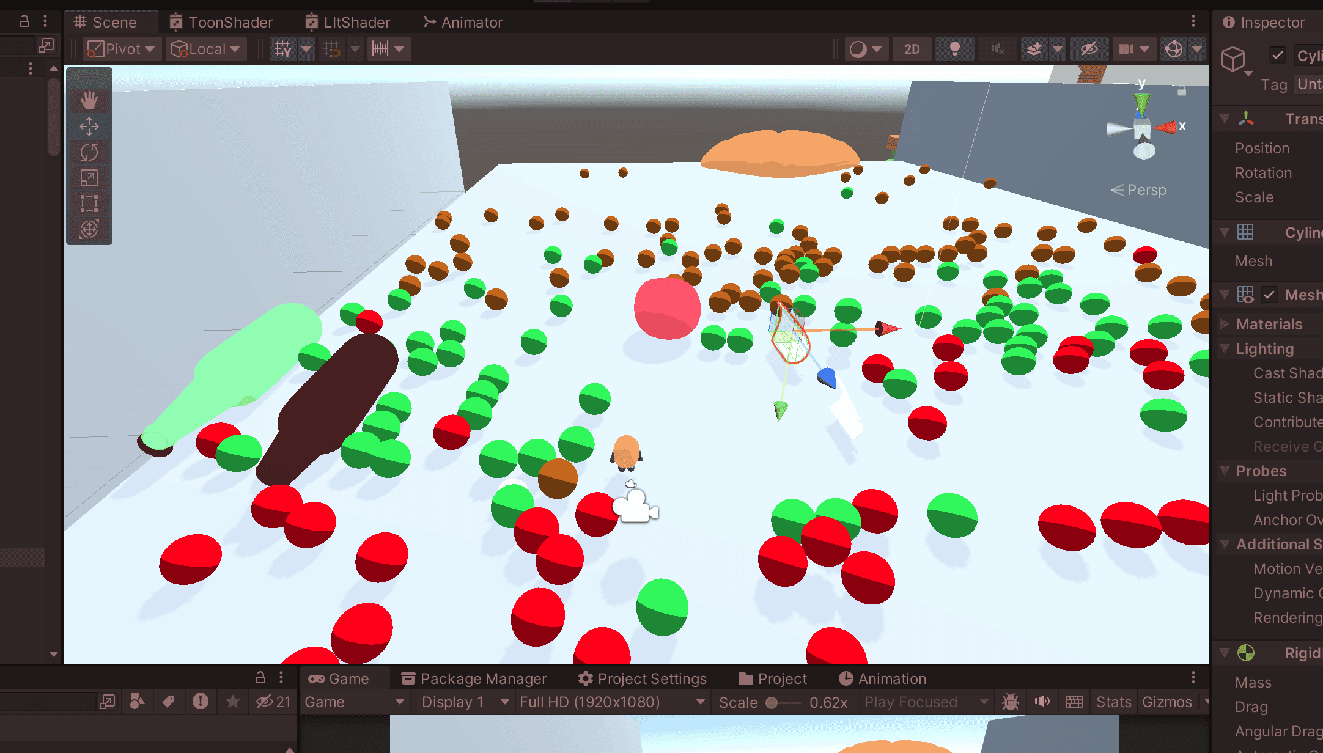Click the bug debug icon in Game toolbar
The image size is (1323, 753).
pyautogui.click(x=1011, y=702)
